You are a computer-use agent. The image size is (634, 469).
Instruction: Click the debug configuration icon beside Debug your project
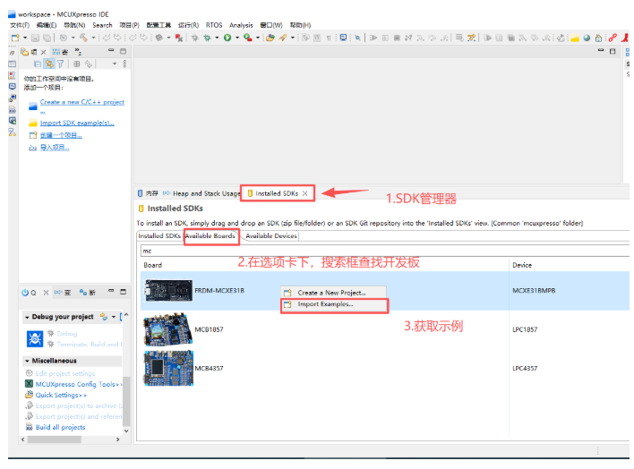(x=104, y=316)
